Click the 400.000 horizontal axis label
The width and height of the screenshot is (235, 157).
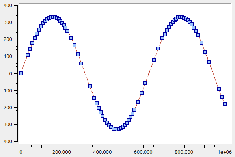tap(103, 152)
